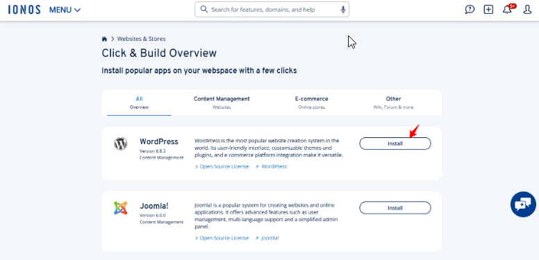Open Websites & Stores breadcrumb link
This screenshot has height=260, width=539.
click(141, 39)
